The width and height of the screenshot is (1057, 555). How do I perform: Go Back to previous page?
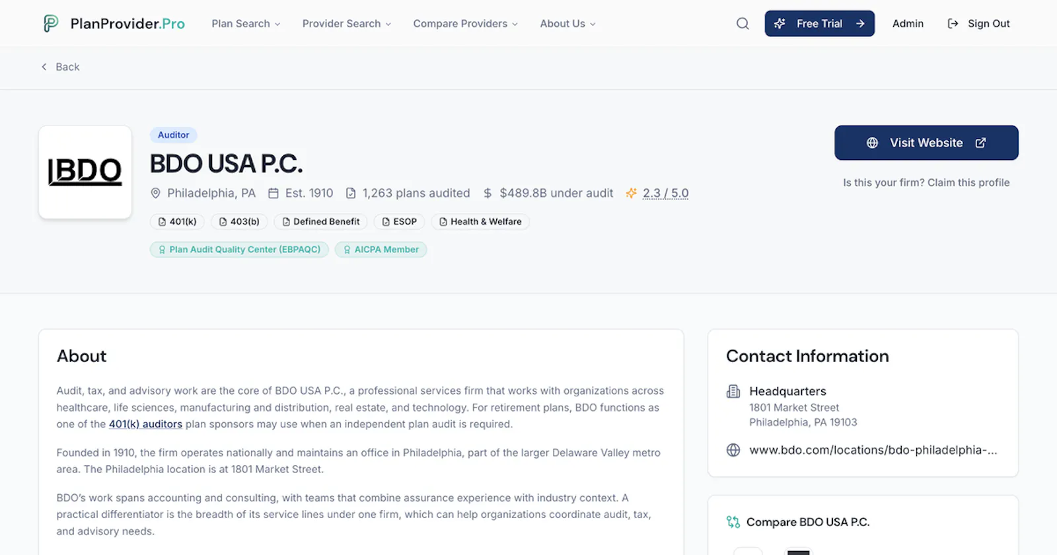60,67
